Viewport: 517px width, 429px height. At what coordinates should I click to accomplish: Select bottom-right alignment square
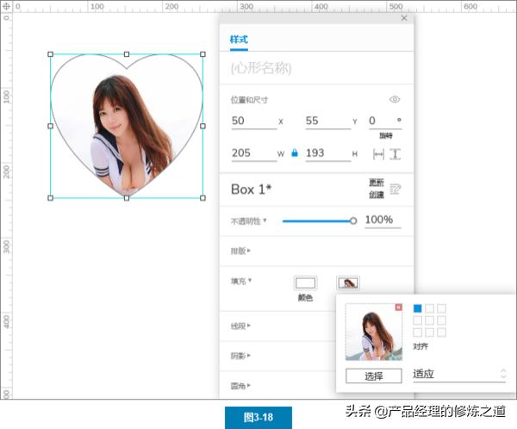tap(441, 332)
